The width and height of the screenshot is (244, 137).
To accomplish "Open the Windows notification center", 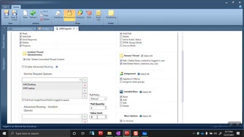I will 238,134.
